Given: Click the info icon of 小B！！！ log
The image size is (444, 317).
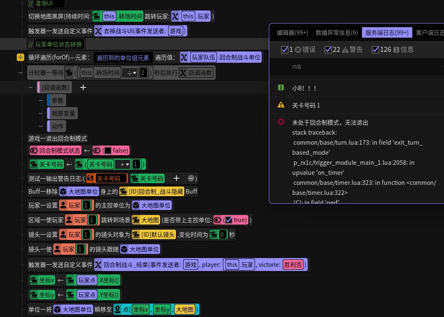Looking at the screenshot, I should (x=281, y=87).
